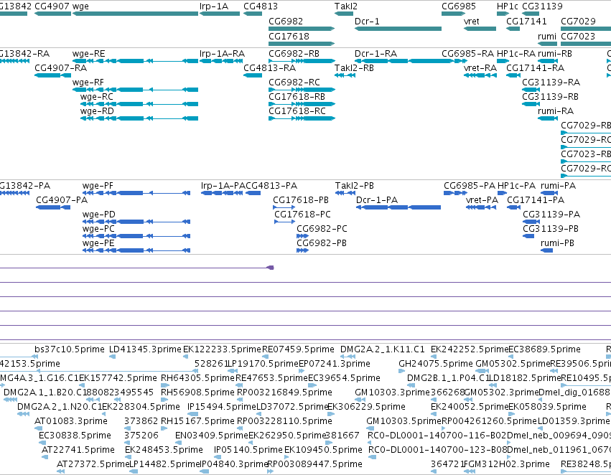Select the CG17141-RA transcript label
Screen dimensions: 611x475
tap(536, 68)
